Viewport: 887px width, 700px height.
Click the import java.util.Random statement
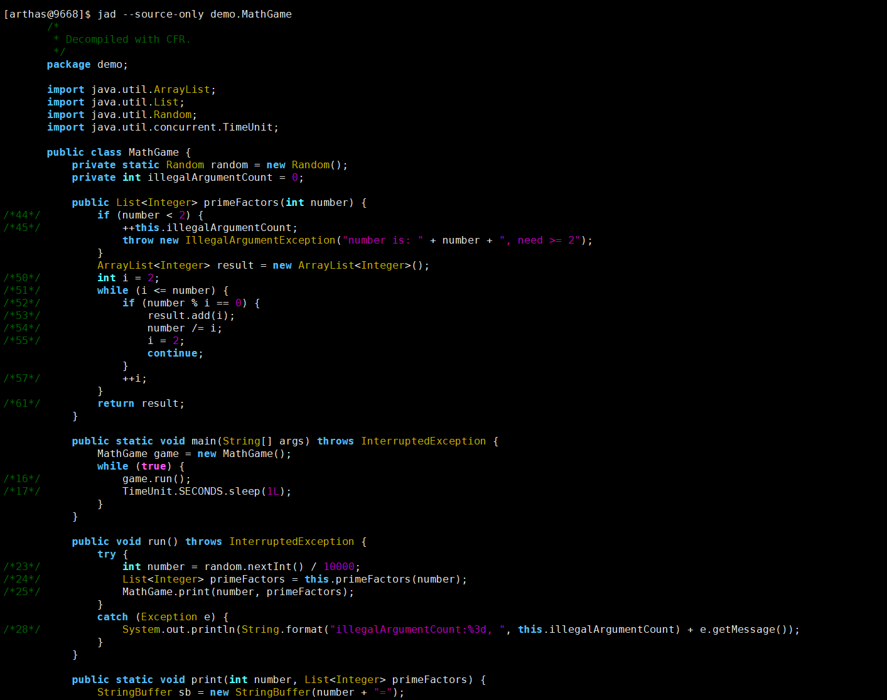pyautogui.click(x=121, y=114)
